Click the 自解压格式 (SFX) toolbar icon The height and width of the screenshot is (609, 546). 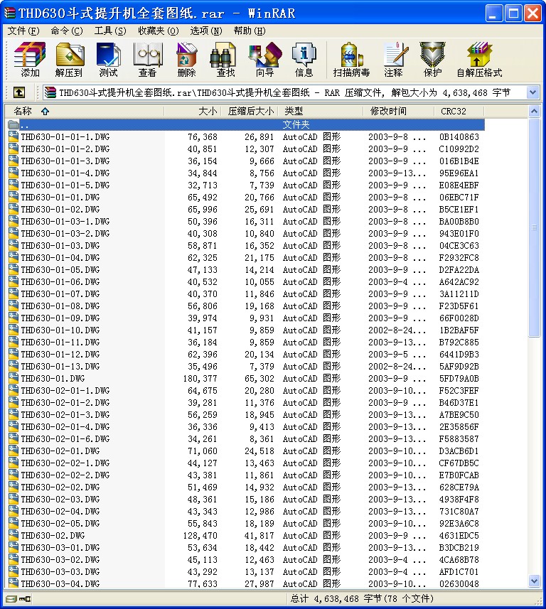point(479,55)
